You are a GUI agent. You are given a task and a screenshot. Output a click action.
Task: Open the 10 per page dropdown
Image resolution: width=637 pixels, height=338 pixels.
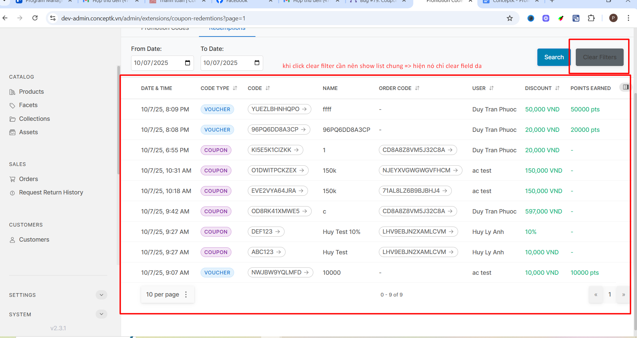click(167, 294)
